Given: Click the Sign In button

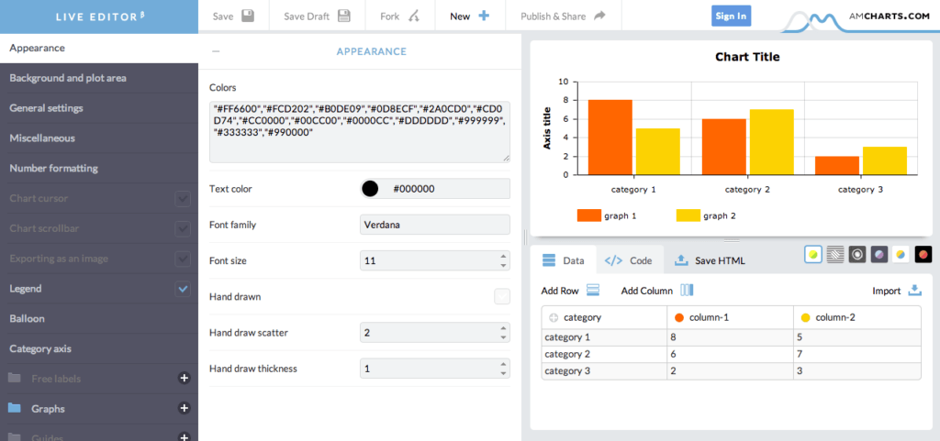Looking at the screenshot, I should click(x=731, y=17).
